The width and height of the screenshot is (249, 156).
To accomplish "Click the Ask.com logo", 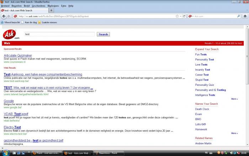I will (x=11, y=34).
